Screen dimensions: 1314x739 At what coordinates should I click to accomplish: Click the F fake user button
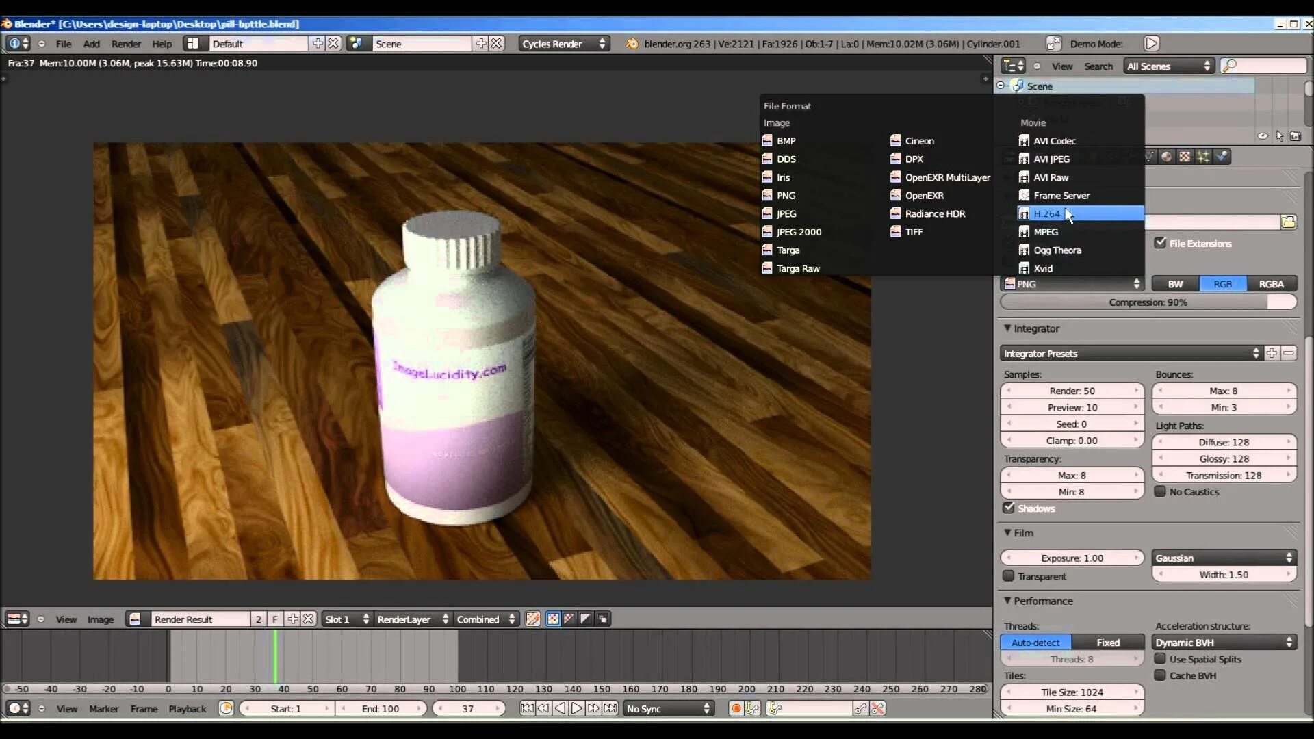coord(274,619)
